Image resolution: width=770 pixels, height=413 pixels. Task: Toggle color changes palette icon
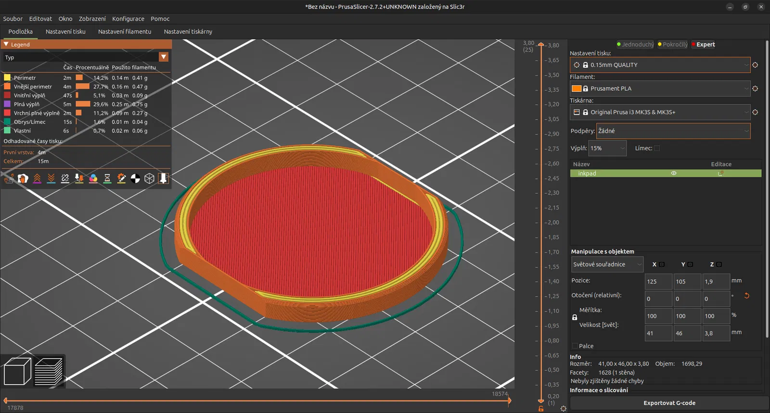[x=93, y=179]
